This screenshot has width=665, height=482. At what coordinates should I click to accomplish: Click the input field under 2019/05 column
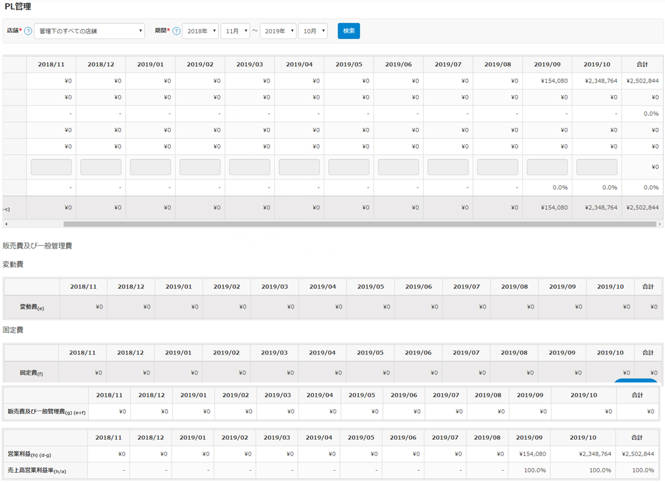tap(349, 167)
